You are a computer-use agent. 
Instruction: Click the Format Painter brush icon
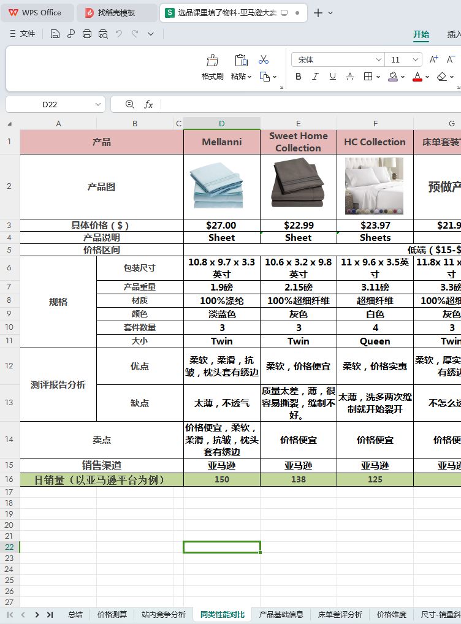tap(212, 60)
